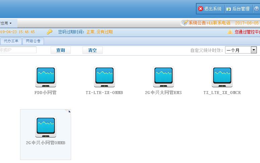The image size is (260, 163).
Task: Click the 自定义统计时效 label
Action: pos(206,50)
